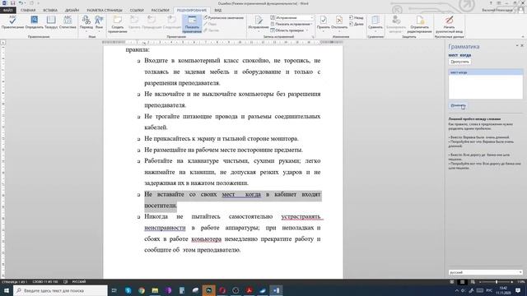The height and width of the screenshot is (296, 527).
Task: Open Windows Start menu
Action: pyautogui.click(x=6, y=290)
